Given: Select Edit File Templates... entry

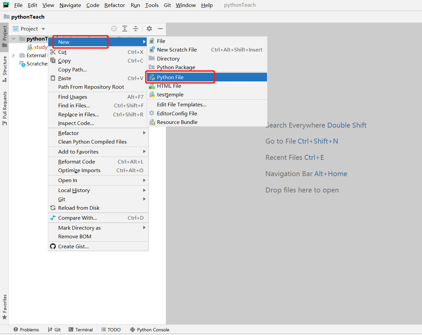Looking at the screenshot, I should (207, 104).
